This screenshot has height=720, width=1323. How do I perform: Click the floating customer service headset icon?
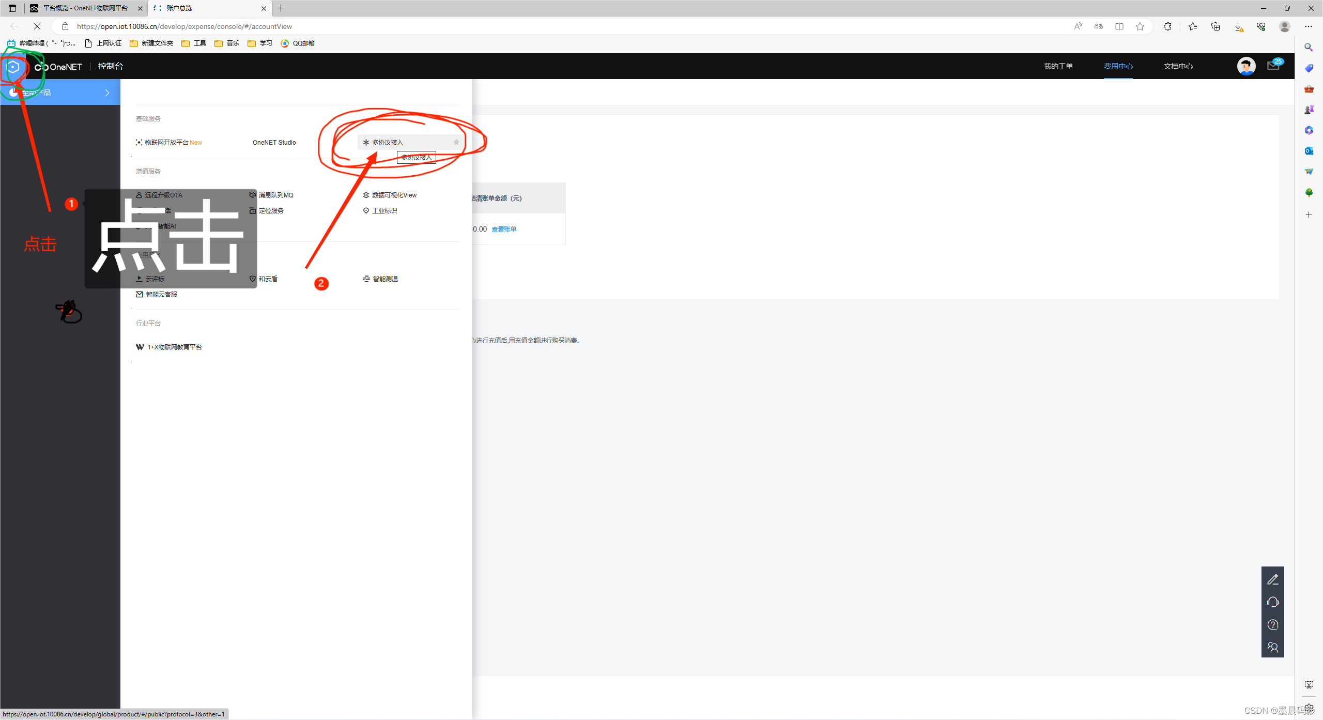click(x=1273, y=602)
